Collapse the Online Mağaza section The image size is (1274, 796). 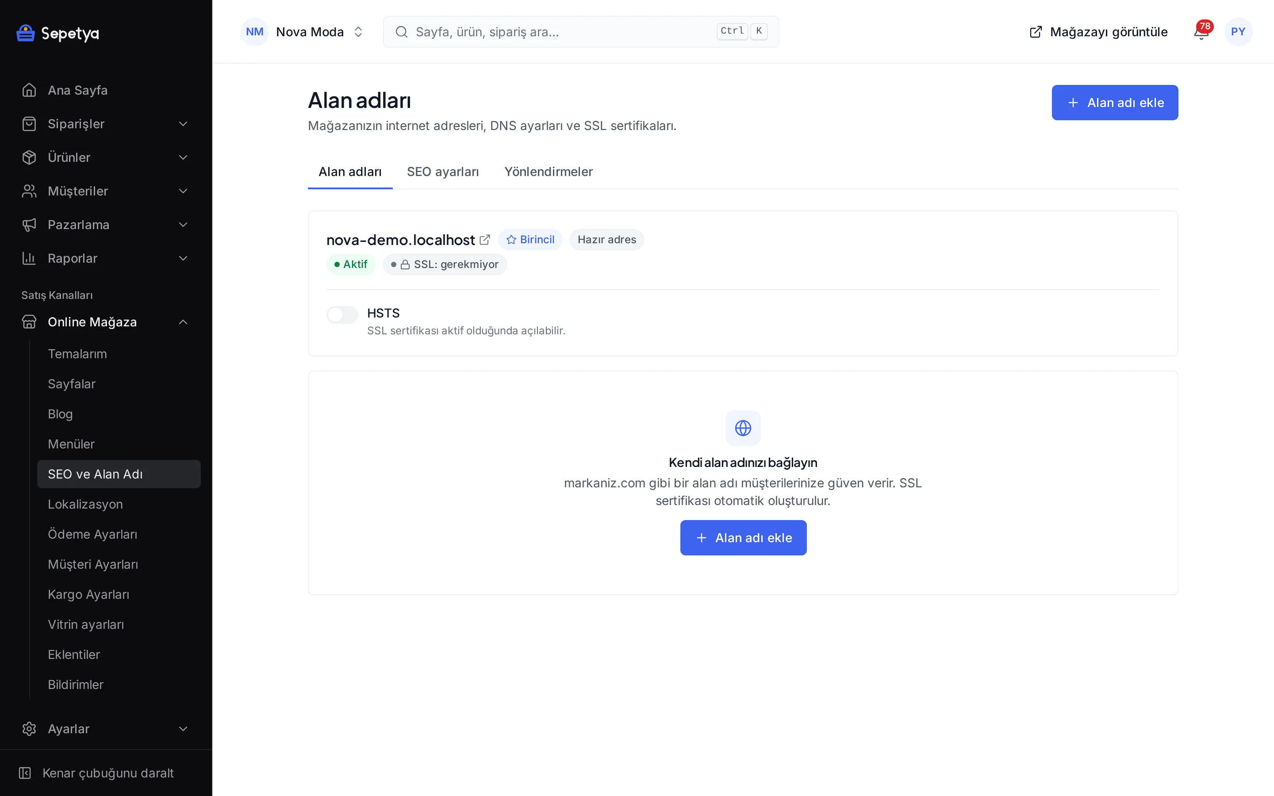point(183,321)
